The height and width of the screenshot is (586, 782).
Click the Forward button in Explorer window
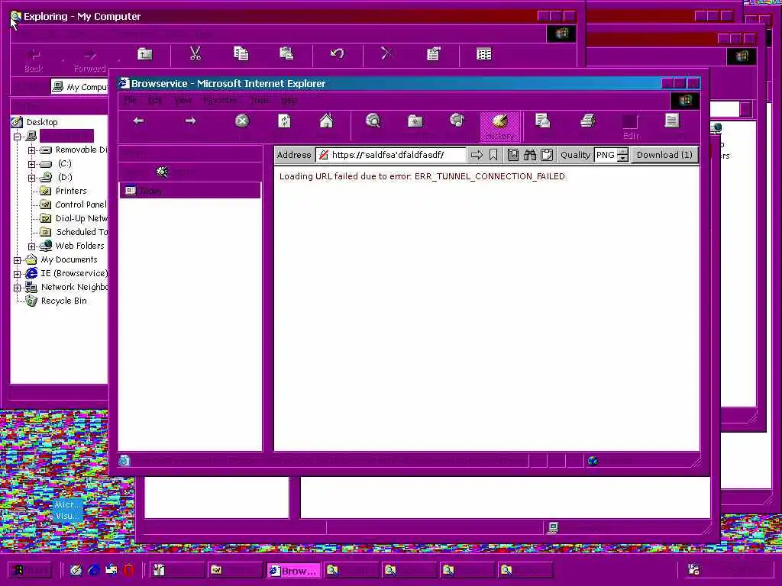(90, 60)
